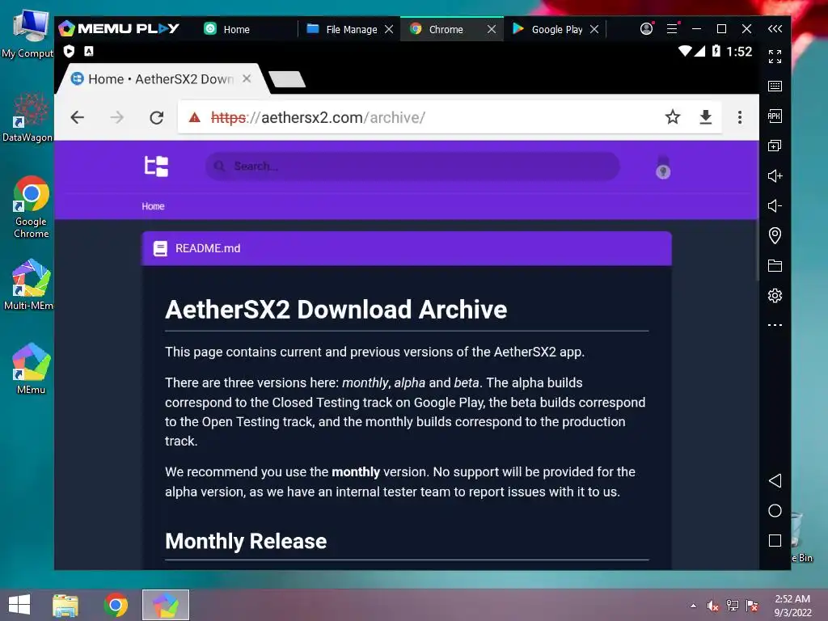Viewport: 828px width, 621px height.
Task: Open the keyboard mapping tool
Action: pyautogui.click(x=775, y=86)
